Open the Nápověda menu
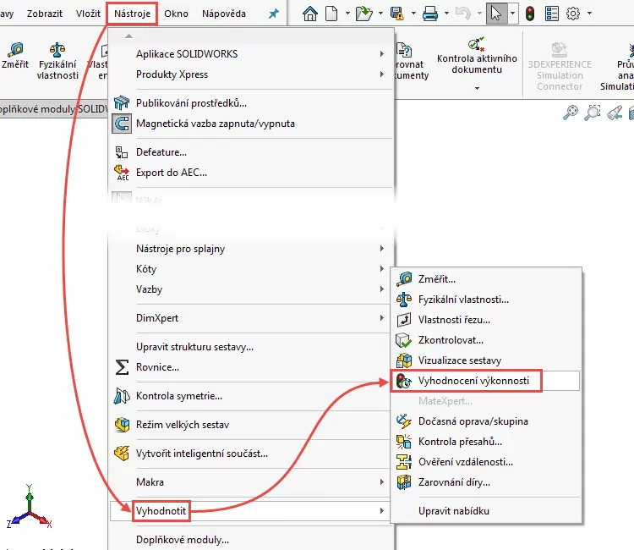 224,14
